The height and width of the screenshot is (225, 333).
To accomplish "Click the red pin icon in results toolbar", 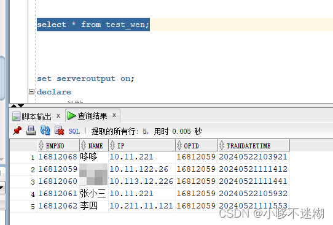I will click(17, 131).
